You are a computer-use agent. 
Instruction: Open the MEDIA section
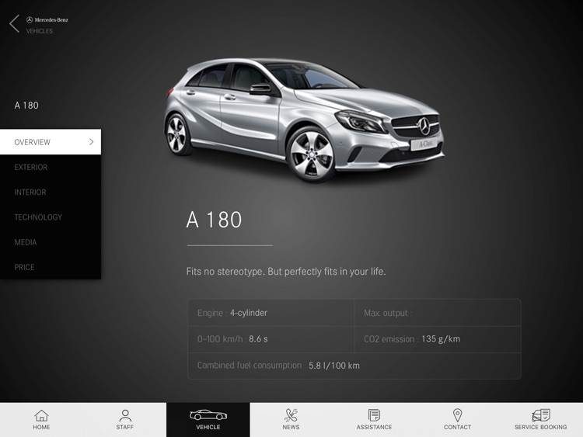51,242
